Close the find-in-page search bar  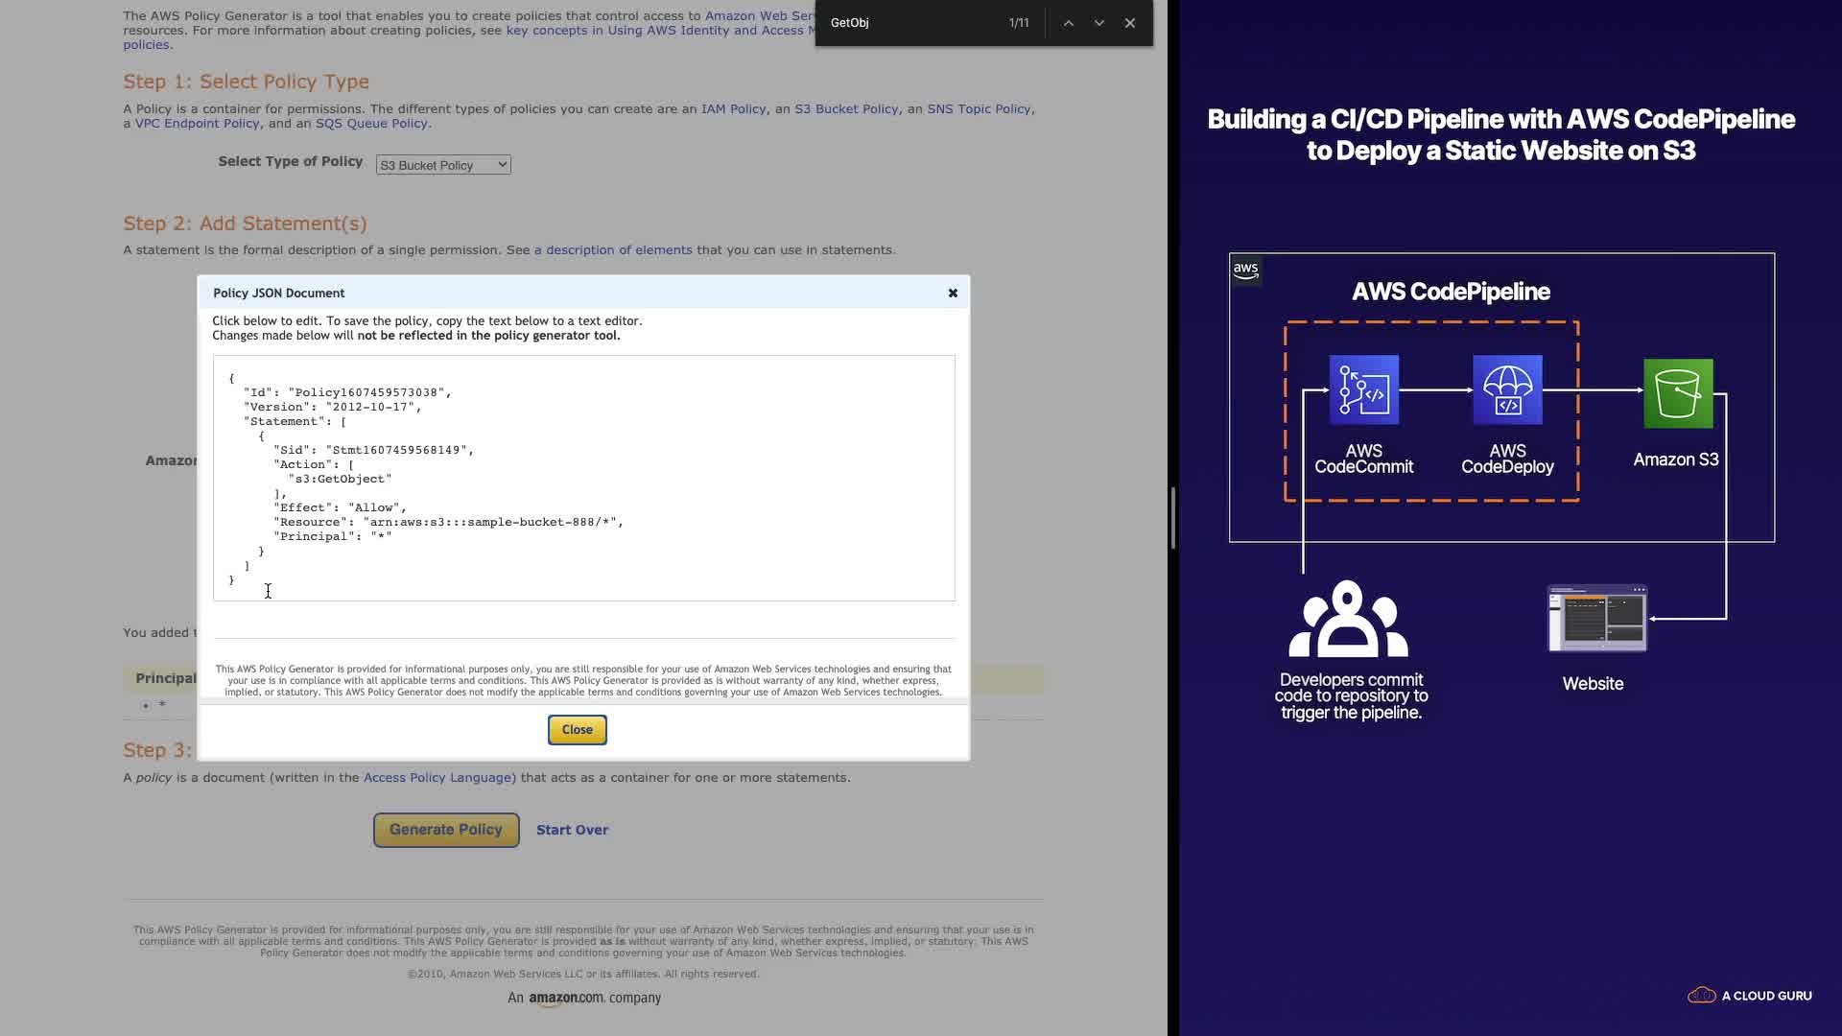click(x=1130, y=23)
